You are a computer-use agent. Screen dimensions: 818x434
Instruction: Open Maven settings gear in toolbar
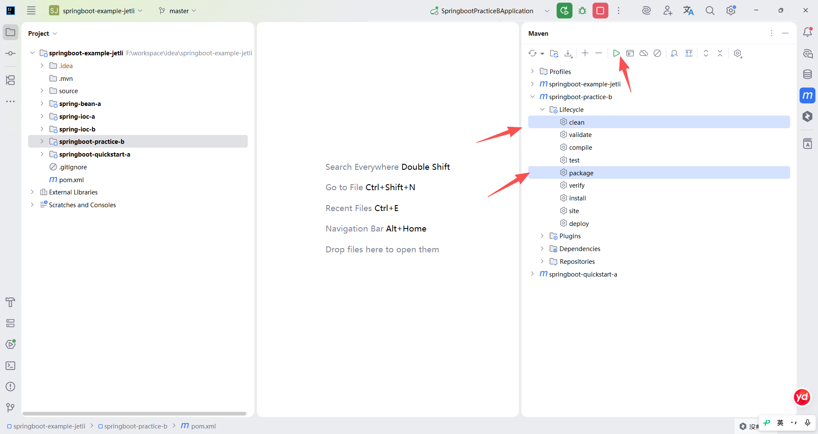[738, 53]
